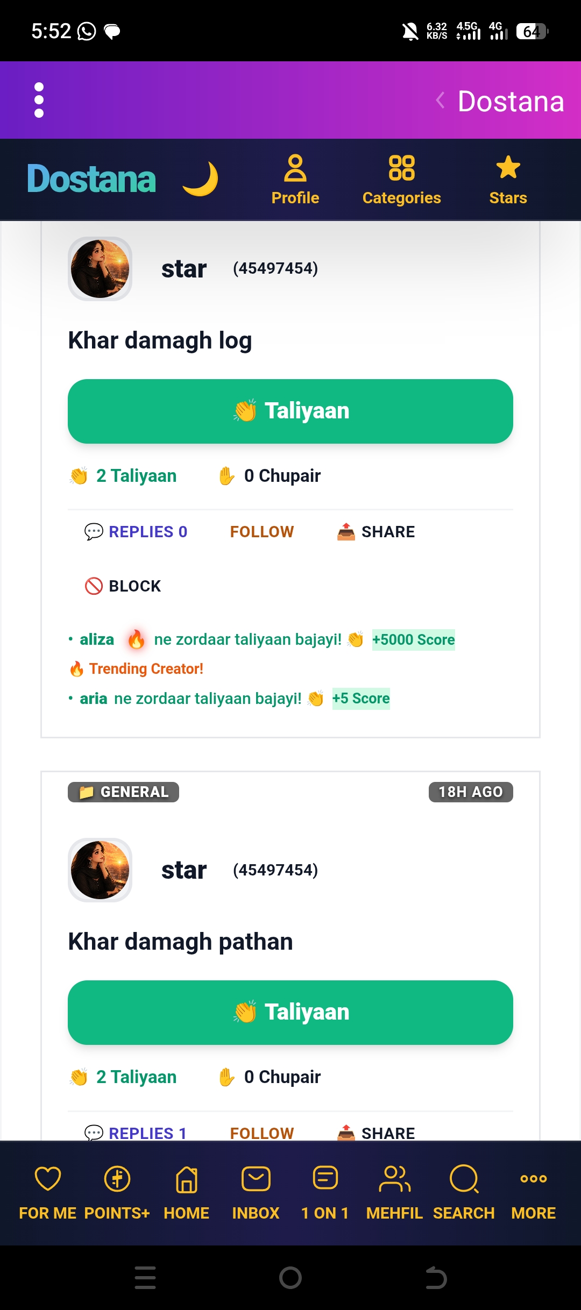
Task: Open the Profile section
Action: (x=295, y=180)
